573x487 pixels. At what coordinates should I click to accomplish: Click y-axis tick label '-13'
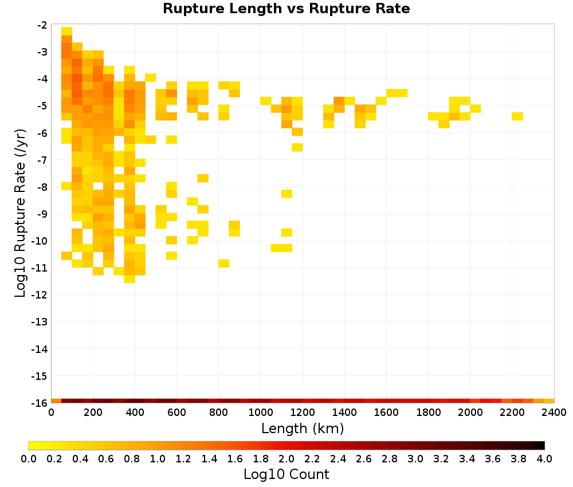[x=40, y=322]
